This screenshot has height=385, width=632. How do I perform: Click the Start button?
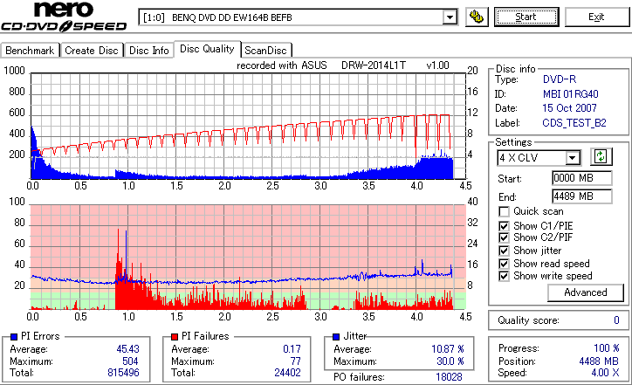pos(526,17)
